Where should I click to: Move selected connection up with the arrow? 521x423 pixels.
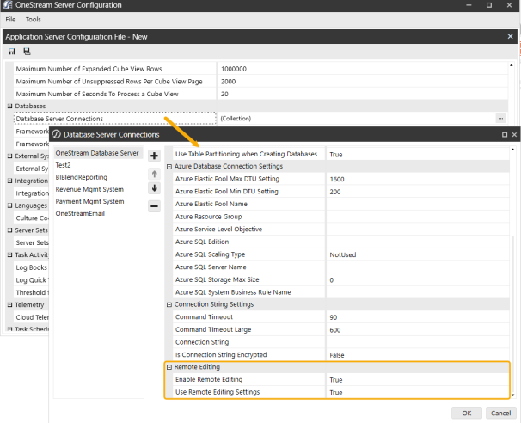(154, 174)
